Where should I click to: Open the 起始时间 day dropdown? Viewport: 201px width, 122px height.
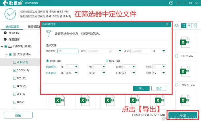point(129,67)
